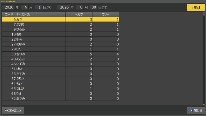Edit the end year field 2026
The width and height of the screenshot is (206, 116).
tap(64, 7)
